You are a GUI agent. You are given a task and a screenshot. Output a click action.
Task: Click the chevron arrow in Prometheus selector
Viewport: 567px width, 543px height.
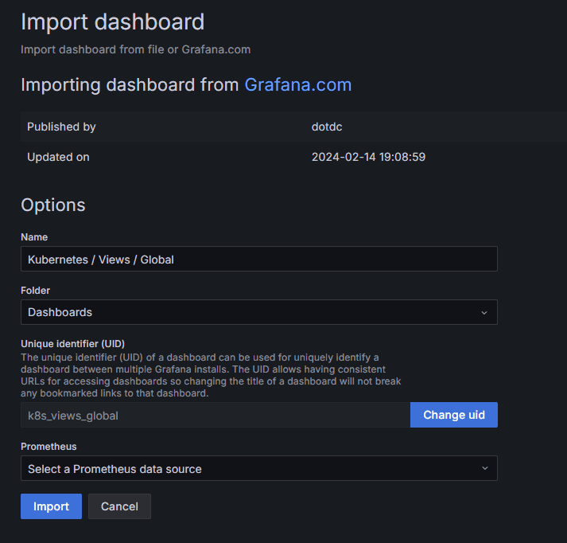click(x=484, y=468)
